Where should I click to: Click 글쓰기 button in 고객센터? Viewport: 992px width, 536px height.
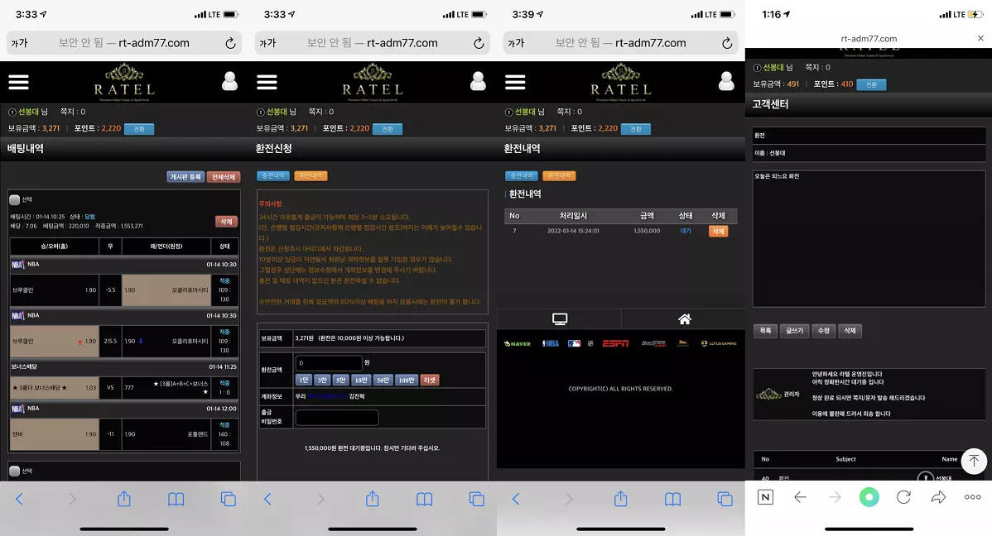[x=795, y=331]
